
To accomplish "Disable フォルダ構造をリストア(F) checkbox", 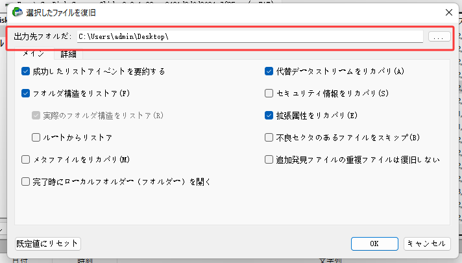I will point(26,94).
